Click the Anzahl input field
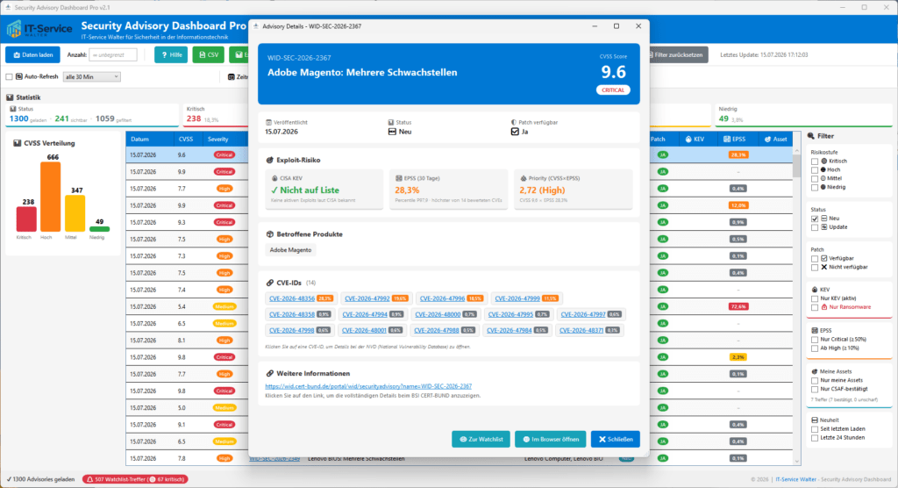 point(113,55)
